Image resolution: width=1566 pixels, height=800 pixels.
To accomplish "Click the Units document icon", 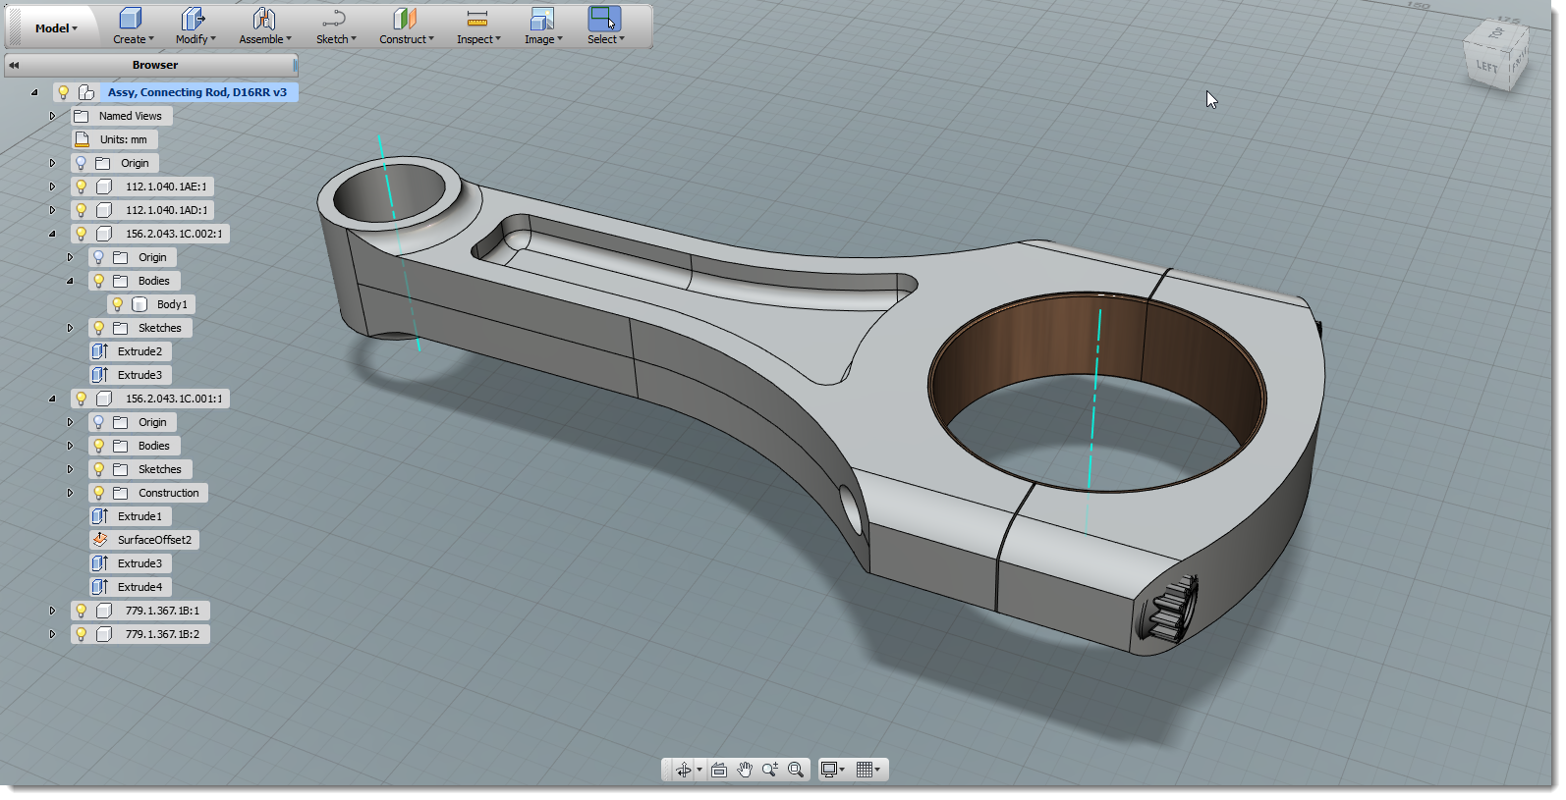I will coord(83,139).
